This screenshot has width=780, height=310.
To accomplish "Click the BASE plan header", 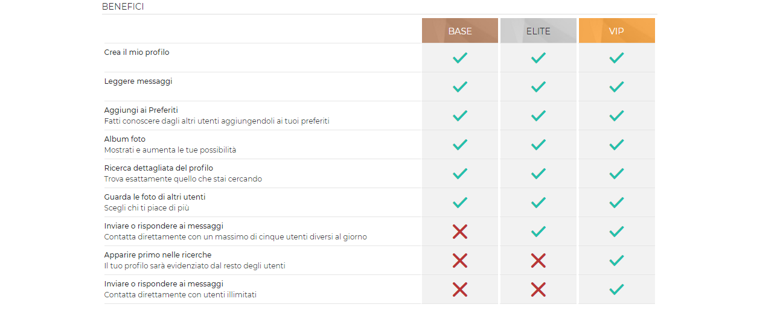I will 460,31.
